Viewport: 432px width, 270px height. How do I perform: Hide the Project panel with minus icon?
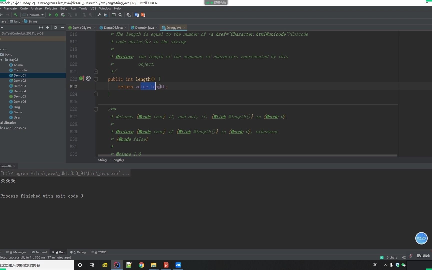[x=62, y=27]
